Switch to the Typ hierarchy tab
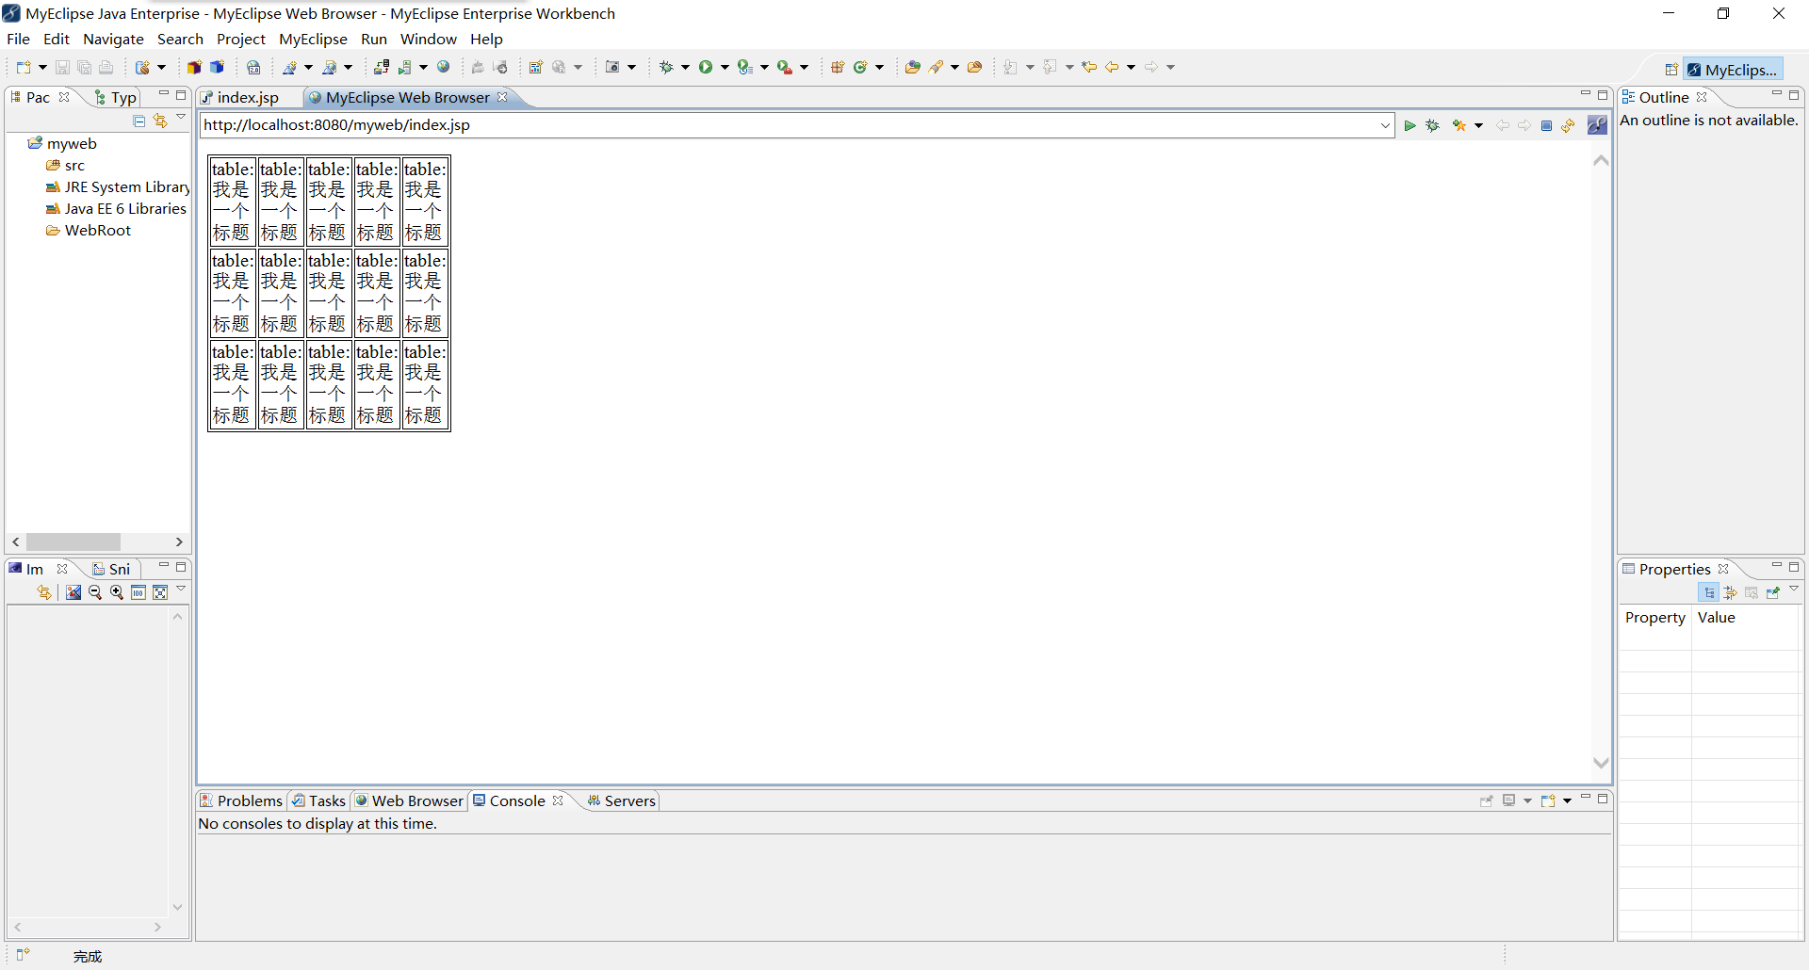The height and width of the screenshot is (970, 1809). click(116, 97)
